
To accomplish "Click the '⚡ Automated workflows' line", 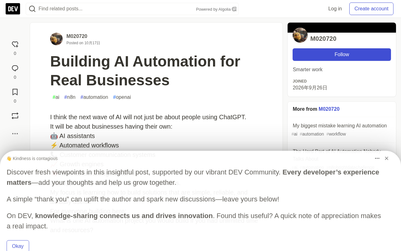I will [x=85, y=145].
